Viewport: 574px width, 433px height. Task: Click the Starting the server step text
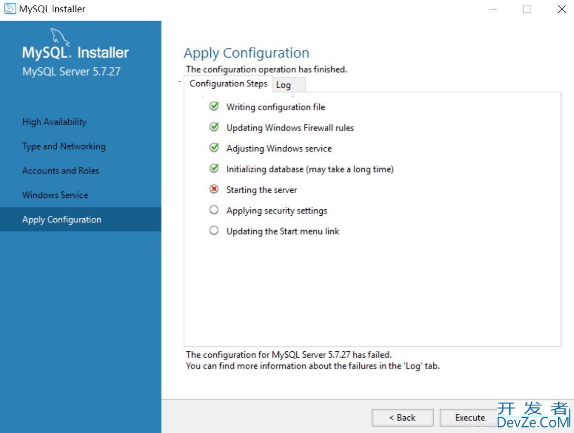tap(262, 190)
